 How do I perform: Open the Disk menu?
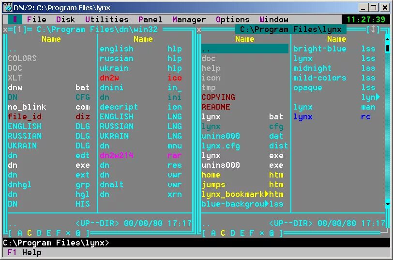coord(66,19)
